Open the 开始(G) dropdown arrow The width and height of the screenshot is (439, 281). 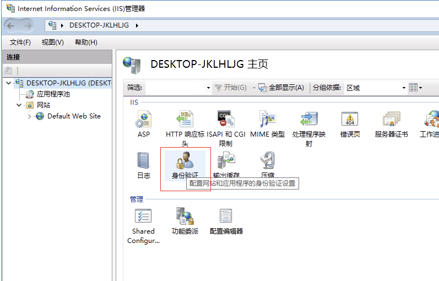click(x=254, y=88)
